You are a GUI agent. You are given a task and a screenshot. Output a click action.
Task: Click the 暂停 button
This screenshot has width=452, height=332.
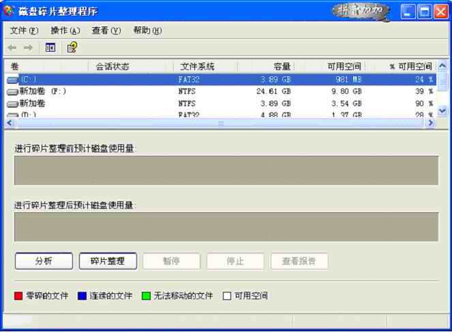(172, 261)
